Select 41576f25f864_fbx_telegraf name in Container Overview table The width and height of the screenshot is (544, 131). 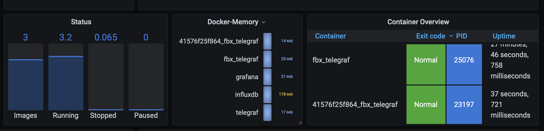355,104
